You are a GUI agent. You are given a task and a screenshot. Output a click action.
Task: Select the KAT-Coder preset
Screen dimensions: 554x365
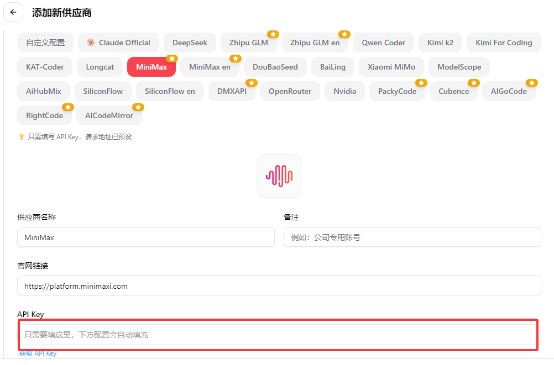tap(45, 67)
